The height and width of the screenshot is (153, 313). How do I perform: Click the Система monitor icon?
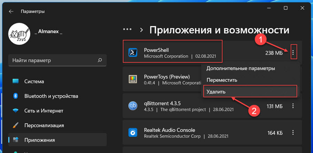[16, 82]
